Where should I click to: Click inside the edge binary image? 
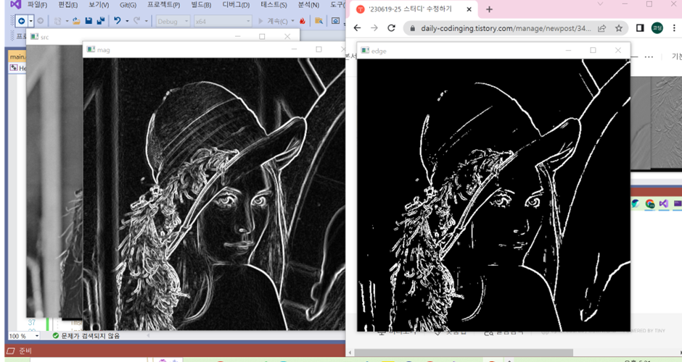point(493,195)
